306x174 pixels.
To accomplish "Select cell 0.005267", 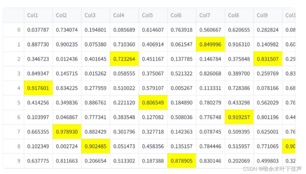I will (182, 88).
